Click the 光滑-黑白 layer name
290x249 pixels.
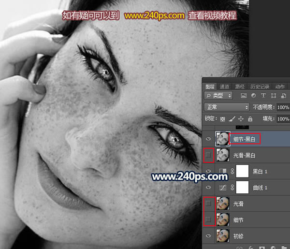(x=244, y=155)
